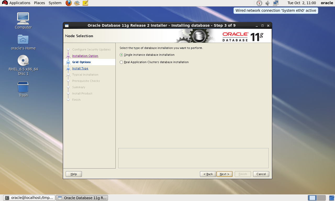
Task: Close the Oracle installer window
Action: coord(268,26)
